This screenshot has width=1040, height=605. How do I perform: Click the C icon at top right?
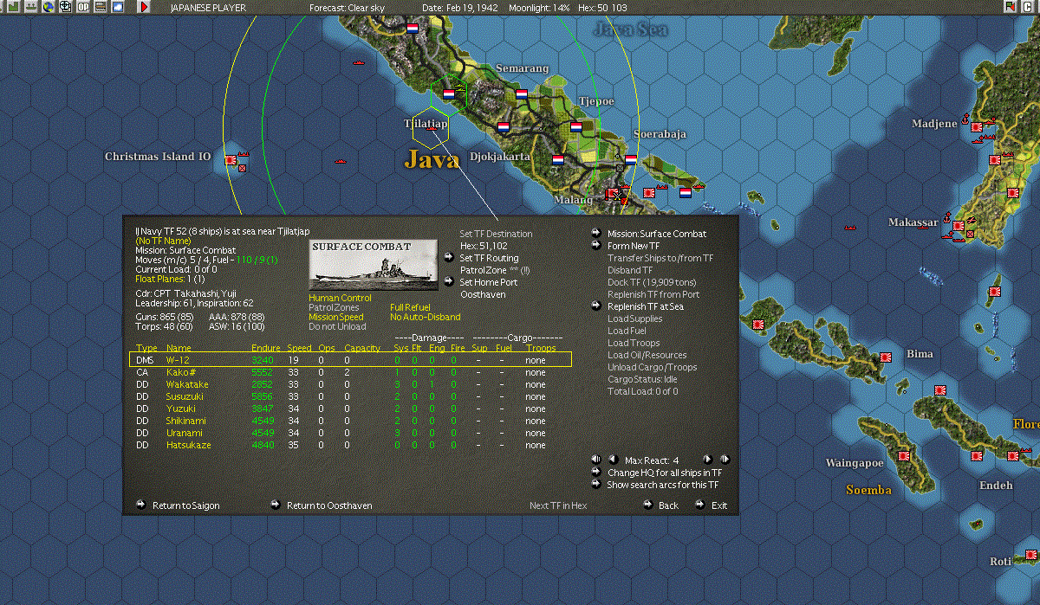(x=1028, y=7)
